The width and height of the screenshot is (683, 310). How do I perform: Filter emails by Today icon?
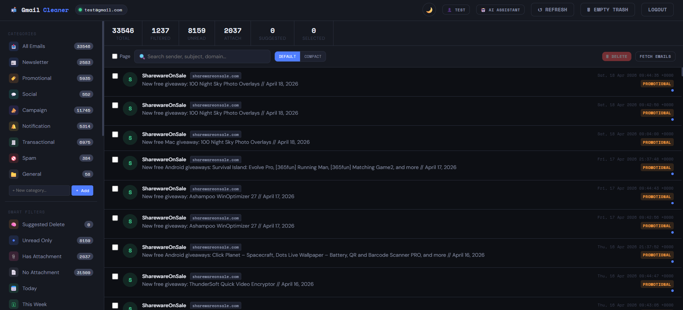pos(14,289)
